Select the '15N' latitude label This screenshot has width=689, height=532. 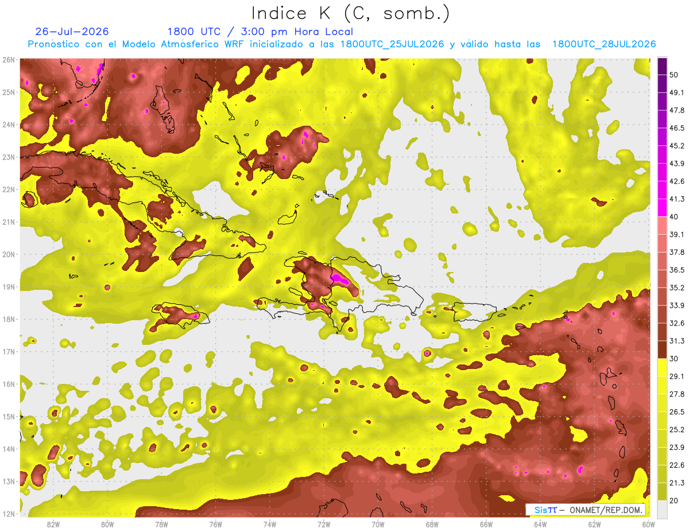(x=8, y=416)
